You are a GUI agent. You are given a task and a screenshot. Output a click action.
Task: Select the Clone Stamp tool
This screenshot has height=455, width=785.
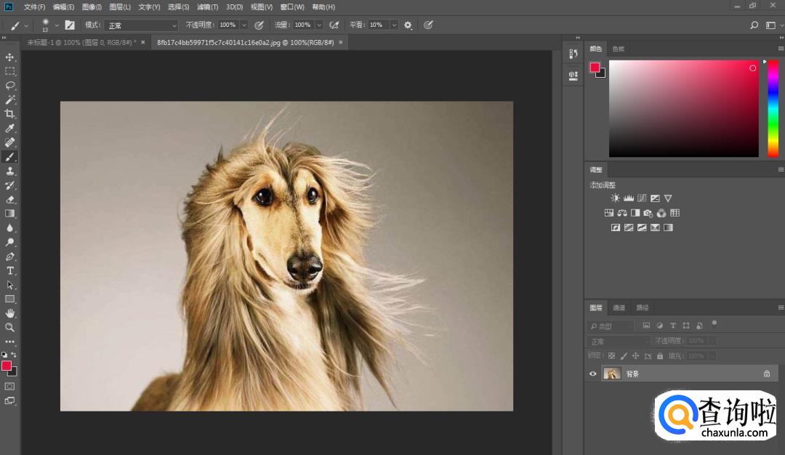[x=10, y=171]
